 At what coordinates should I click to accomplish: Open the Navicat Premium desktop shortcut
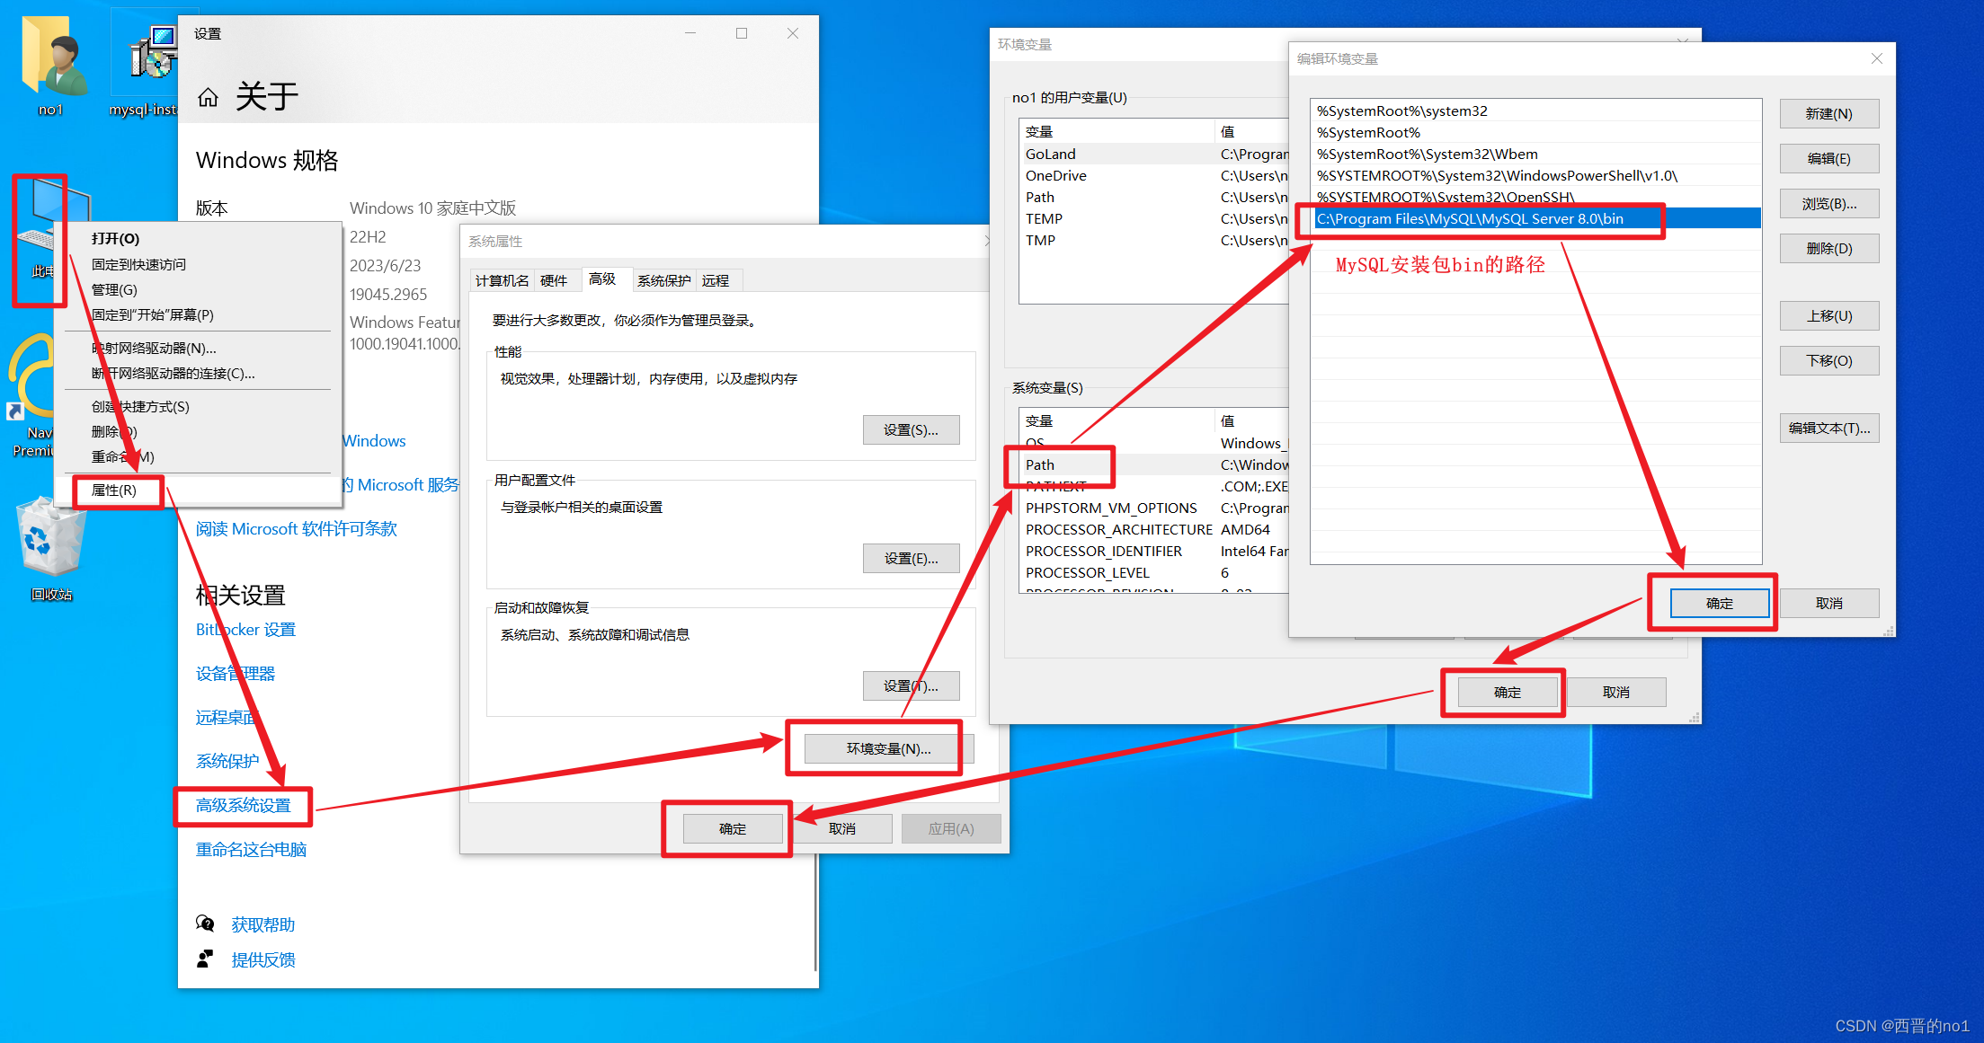click(x=32, y=395)
